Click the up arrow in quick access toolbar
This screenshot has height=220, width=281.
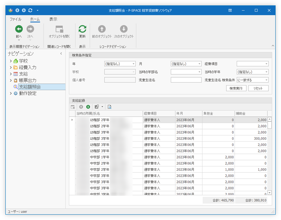pyautogui.click(x=17, y=10)
